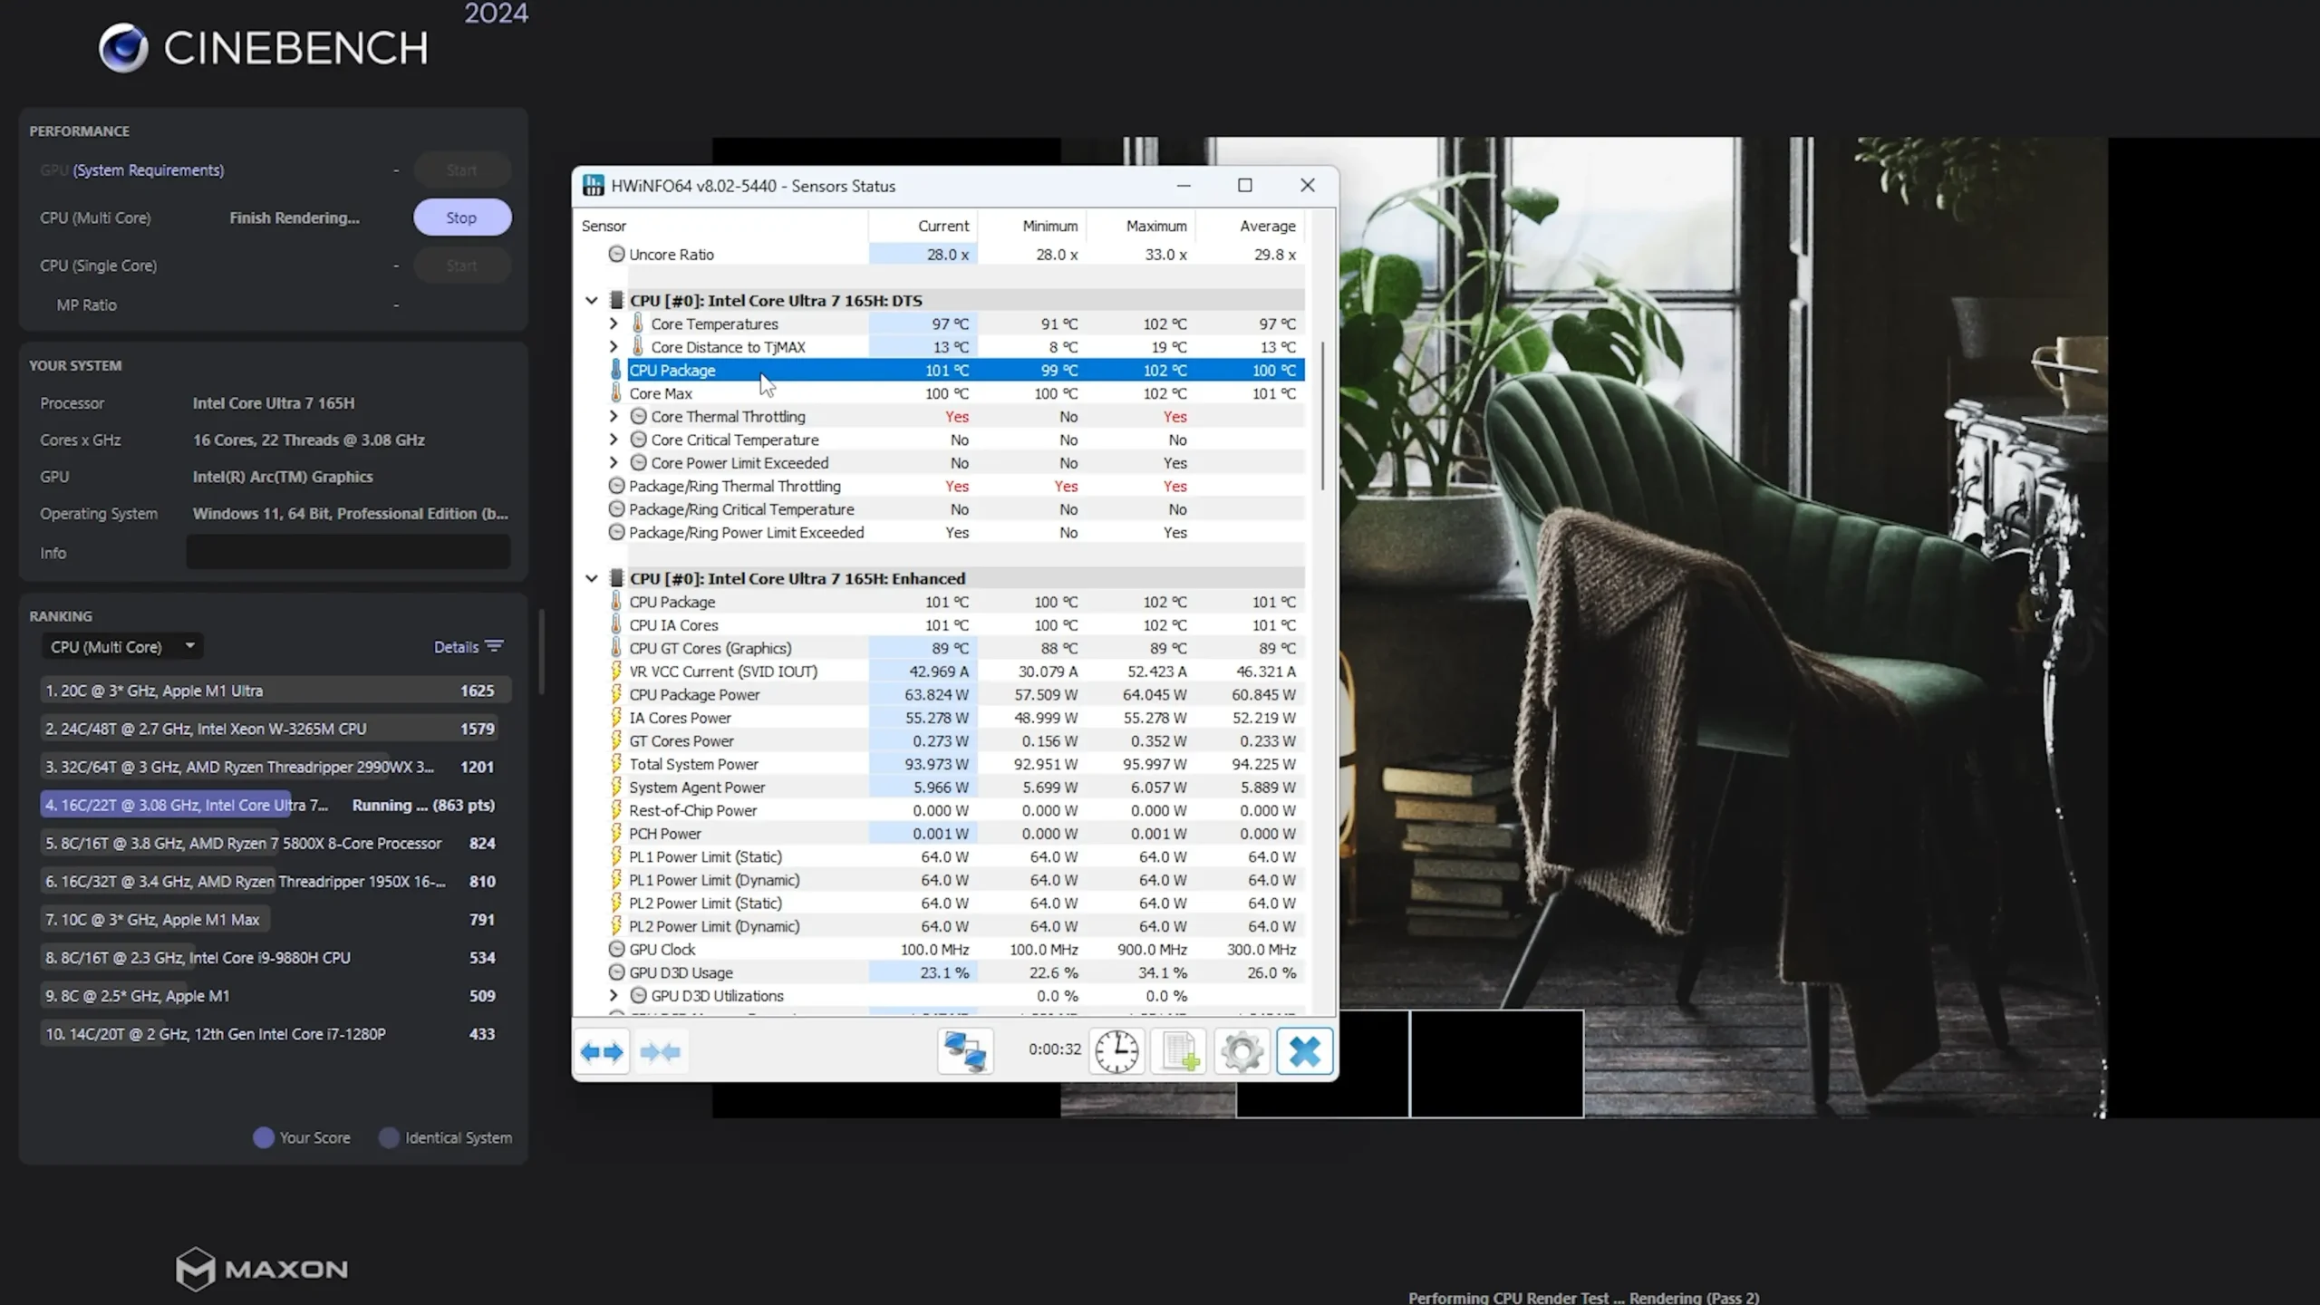Screen dimensions: 2320x1305
Task: Click the log file add icon
Action: pyautogui.click(x=1179, y=1051)
